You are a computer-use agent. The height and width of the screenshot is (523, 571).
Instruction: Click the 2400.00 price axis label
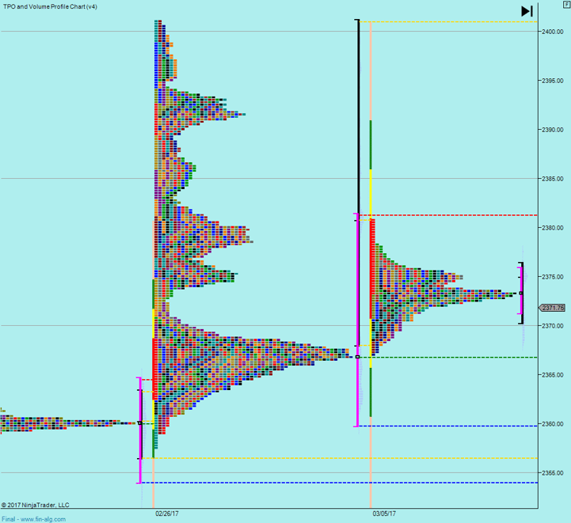point(552,32)
